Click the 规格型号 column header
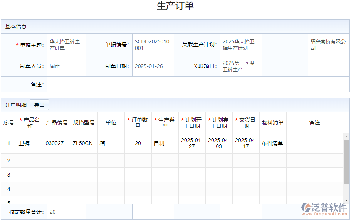 click(84, 122)
